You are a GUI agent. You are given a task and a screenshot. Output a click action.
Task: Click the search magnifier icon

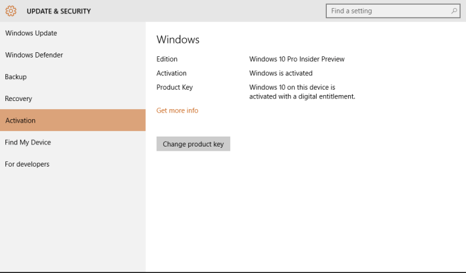(x=454, y=11)
